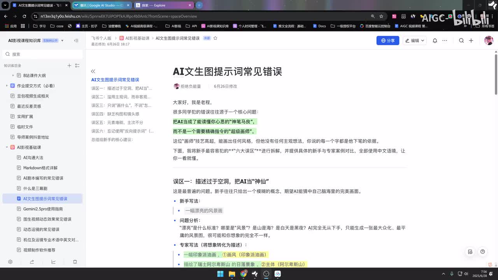Open the more options ellipsis menu
Screen dimensions: 498x280
tap(445, 40)
